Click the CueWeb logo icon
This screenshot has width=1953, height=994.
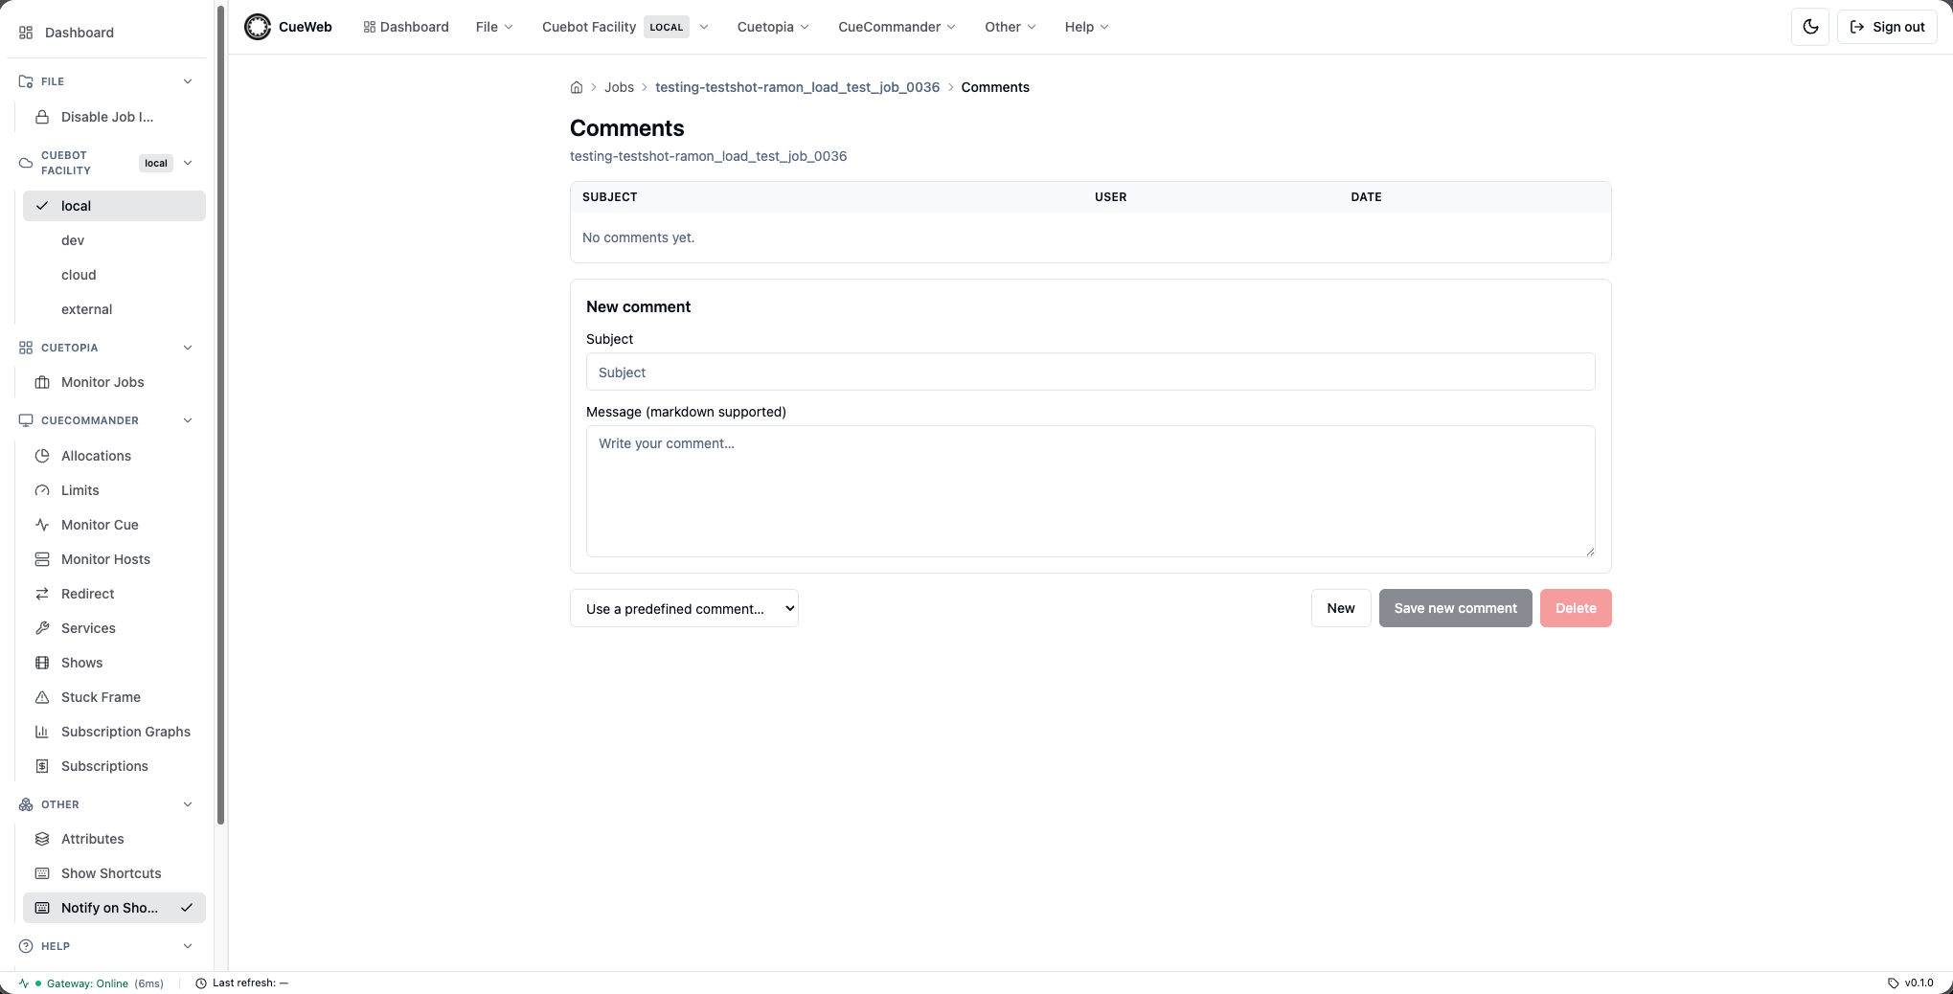pos(257,27)
